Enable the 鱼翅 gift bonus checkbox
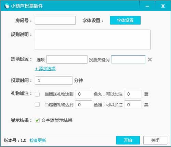 click(x=37, y=104)
